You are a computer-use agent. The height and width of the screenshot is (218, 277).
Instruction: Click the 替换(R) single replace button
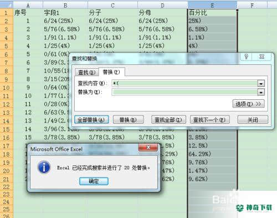coord(128,120)
